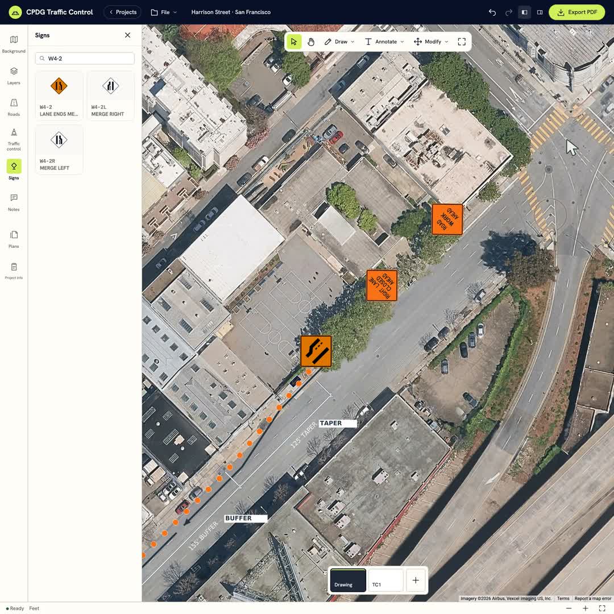Switch to the Drawing sheet tab
Viewport: 614px width, 614px height.
click(348, 580)
